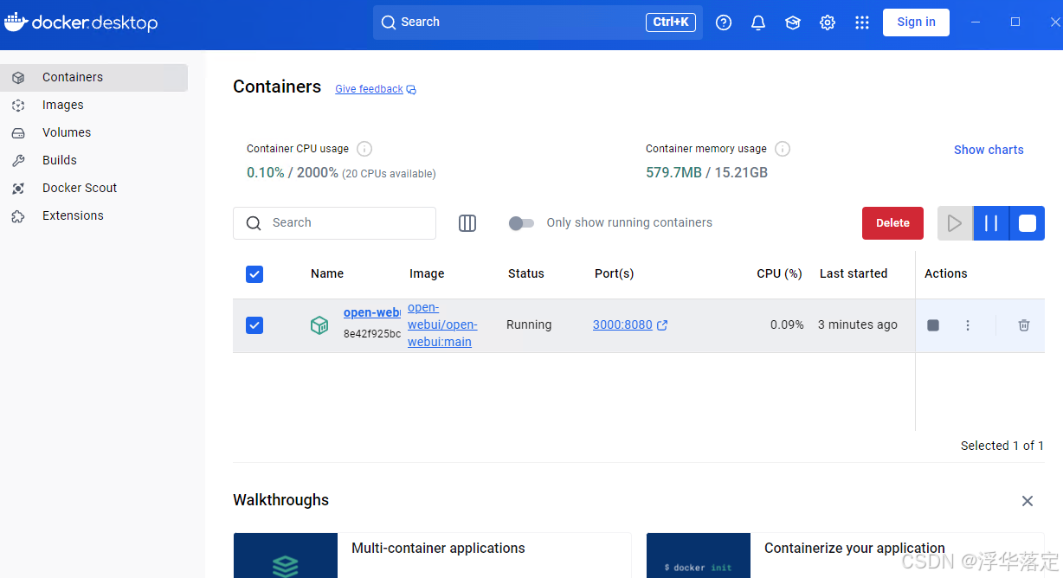Click the Give feedback link

click(369, 89)
